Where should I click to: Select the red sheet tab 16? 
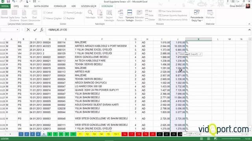(124, 134)
